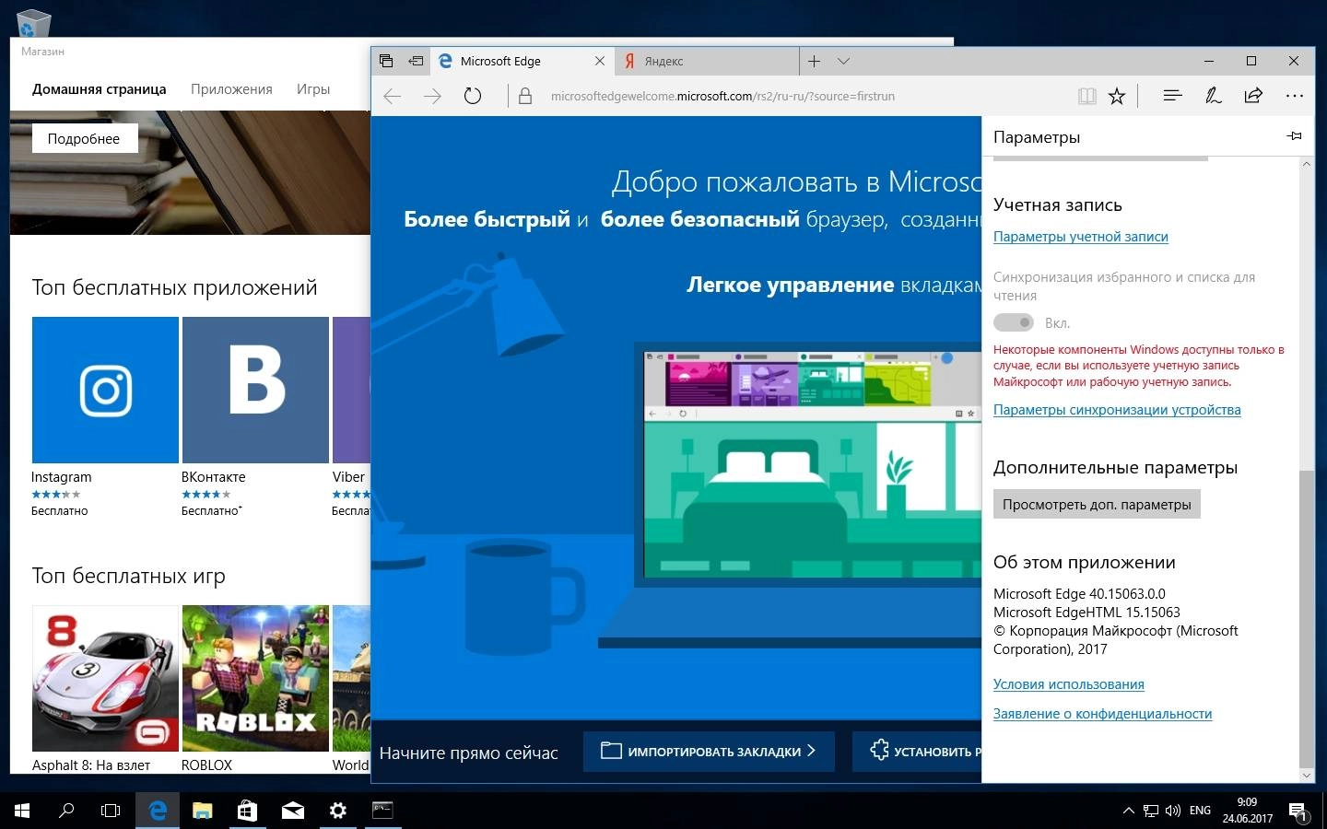Show tab previews with the chevron

[x=843, y=61]
